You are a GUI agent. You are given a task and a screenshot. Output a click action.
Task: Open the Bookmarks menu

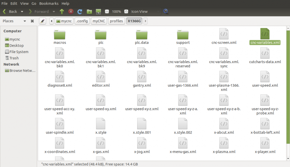(49, 3)
